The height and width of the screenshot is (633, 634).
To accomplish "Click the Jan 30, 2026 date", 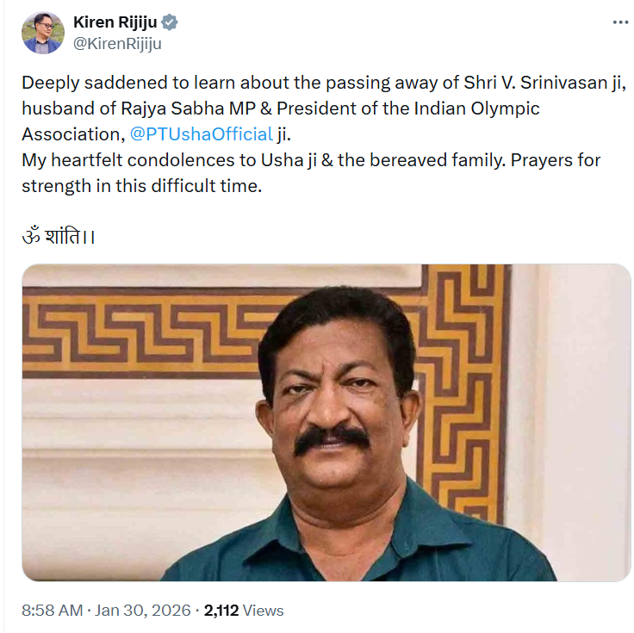I will 142,611.
